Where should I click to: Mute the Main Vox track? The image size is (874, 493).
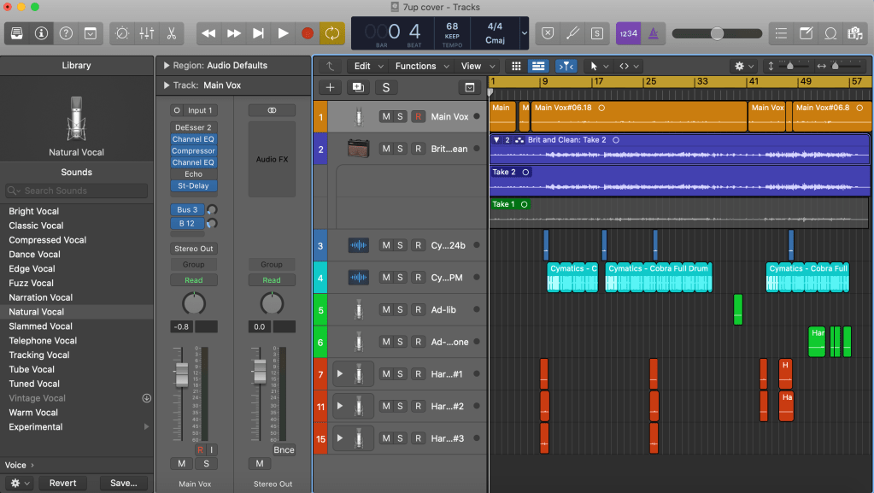pyautogui.click(x=385, y=117)
